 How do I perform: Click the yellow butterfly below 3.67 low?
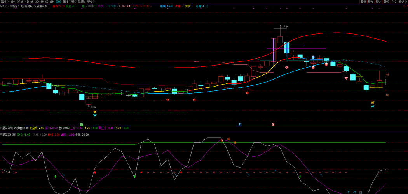coord(95,112)
